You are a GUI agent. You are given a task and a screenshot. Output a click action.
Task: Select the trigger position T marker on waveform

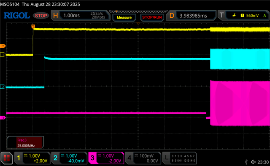click(x=33, y=27)
